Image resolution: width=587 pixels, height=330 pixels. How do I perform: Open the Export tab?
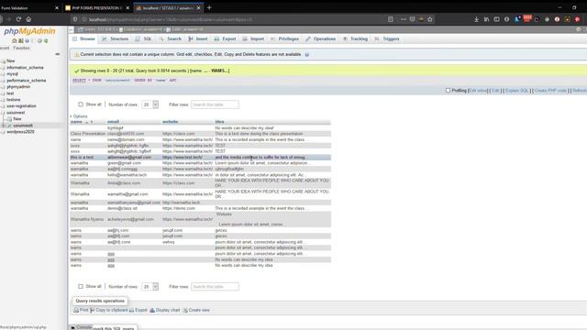tap(225, 38)
